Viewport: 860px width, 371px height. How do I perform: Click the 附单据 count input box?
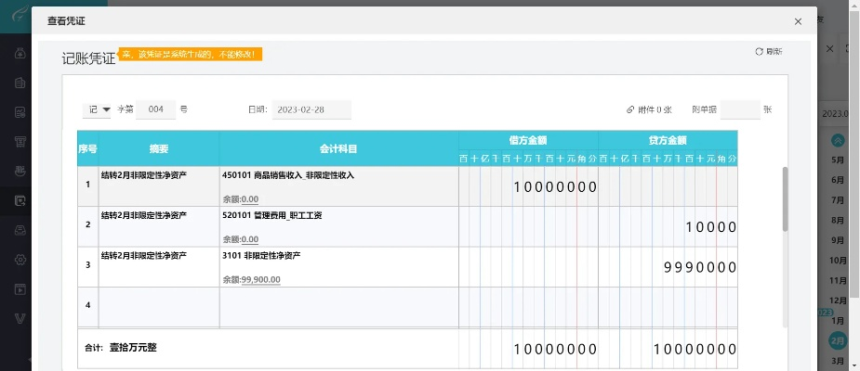click(x=739, y=109)
